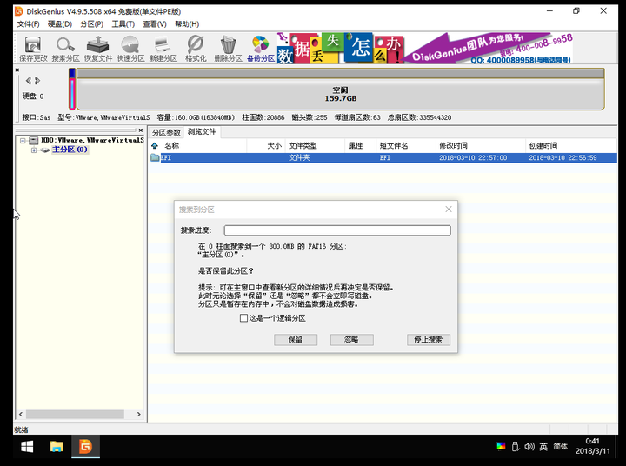
Task: Close the 搜索到分区 dialog
Action: pos(449,210)
